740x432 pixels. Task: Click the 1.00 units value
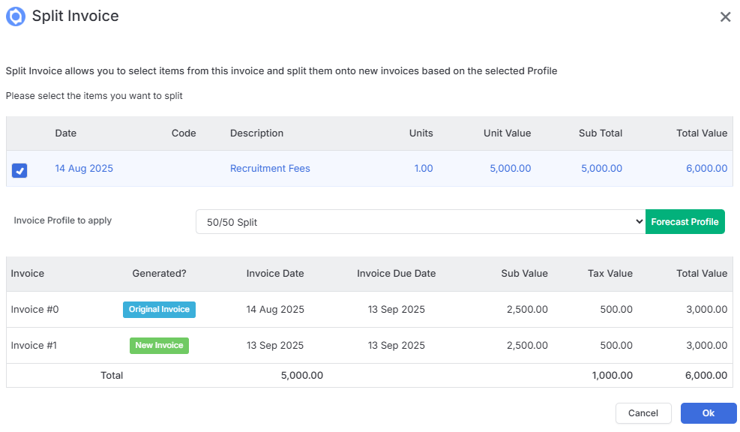424,169
